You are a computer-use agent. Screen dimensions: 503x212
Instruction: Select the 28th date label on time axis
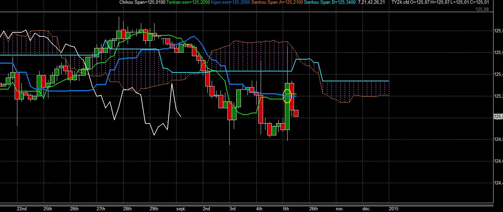coord(127,209)
